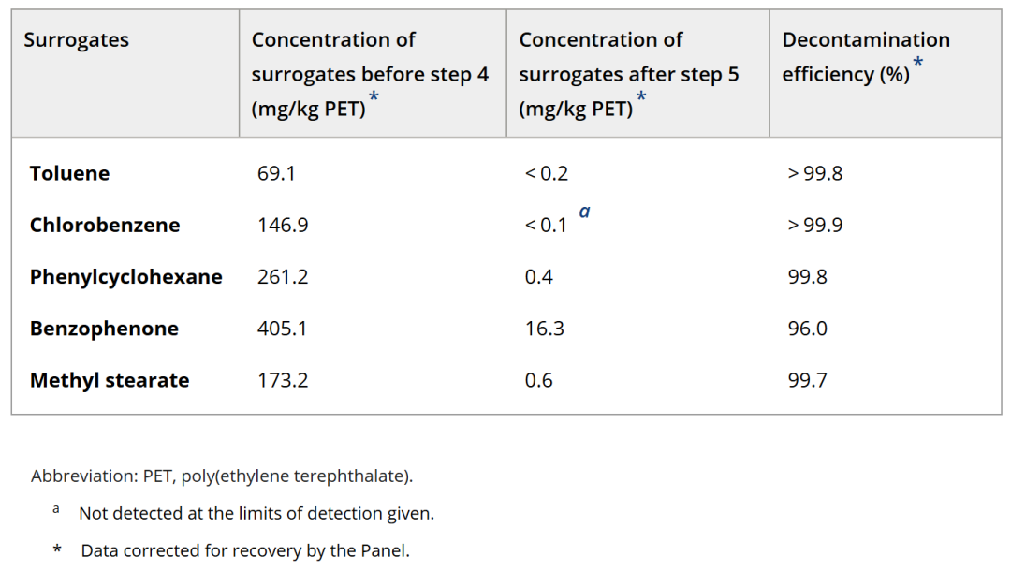Open superscript 'a' footnote link beside < 0.1
This screenshot has height=571, width=1011.
tap(584, 212)
